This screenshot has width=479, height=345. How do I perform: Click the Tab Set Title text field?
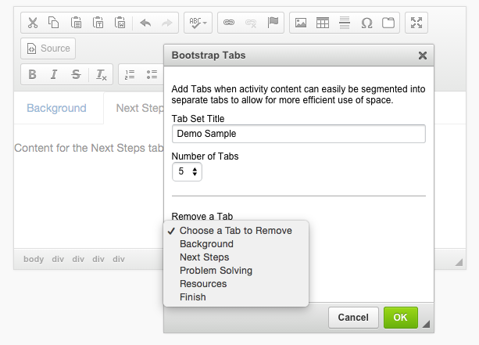pyautogui.click(x=298, y=134)
